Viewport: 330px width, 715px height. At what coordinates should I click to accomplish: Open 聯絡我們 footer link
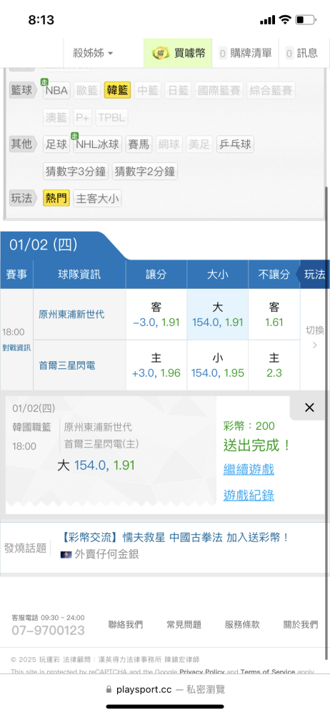[x=126, y=625]
